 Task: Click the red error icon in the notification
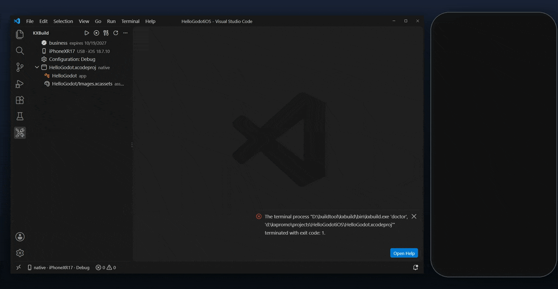tap(259, 216)
